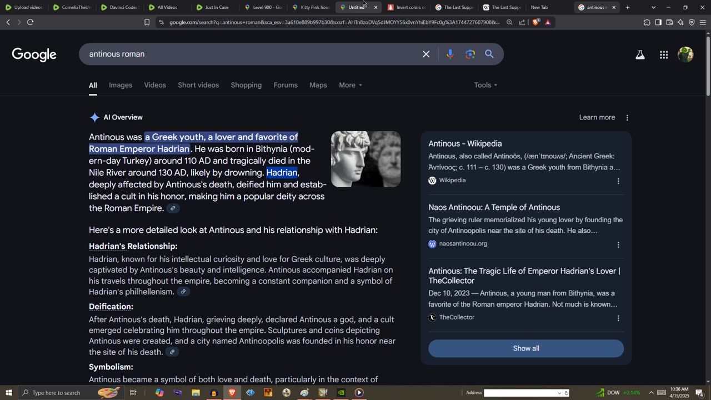Open AI Overview three-dot options
This screenshot has width=711, height=400.
pos(627,118)
